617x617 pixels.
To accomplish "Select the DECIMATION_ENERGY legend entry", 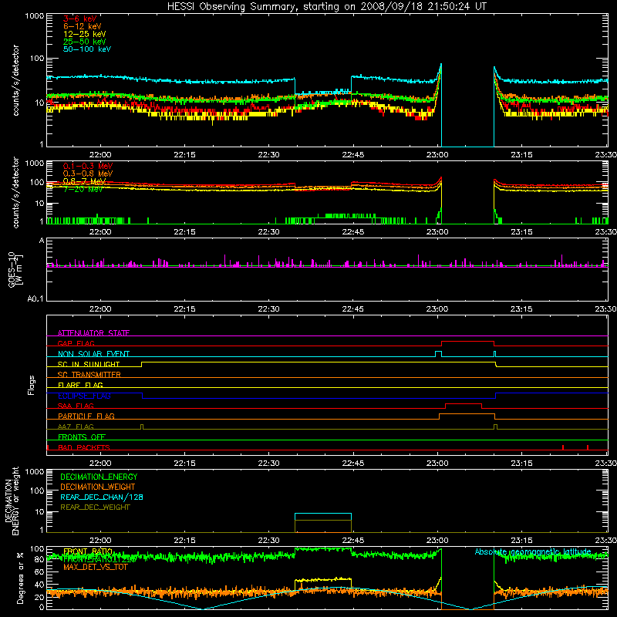I will [99, 477].
